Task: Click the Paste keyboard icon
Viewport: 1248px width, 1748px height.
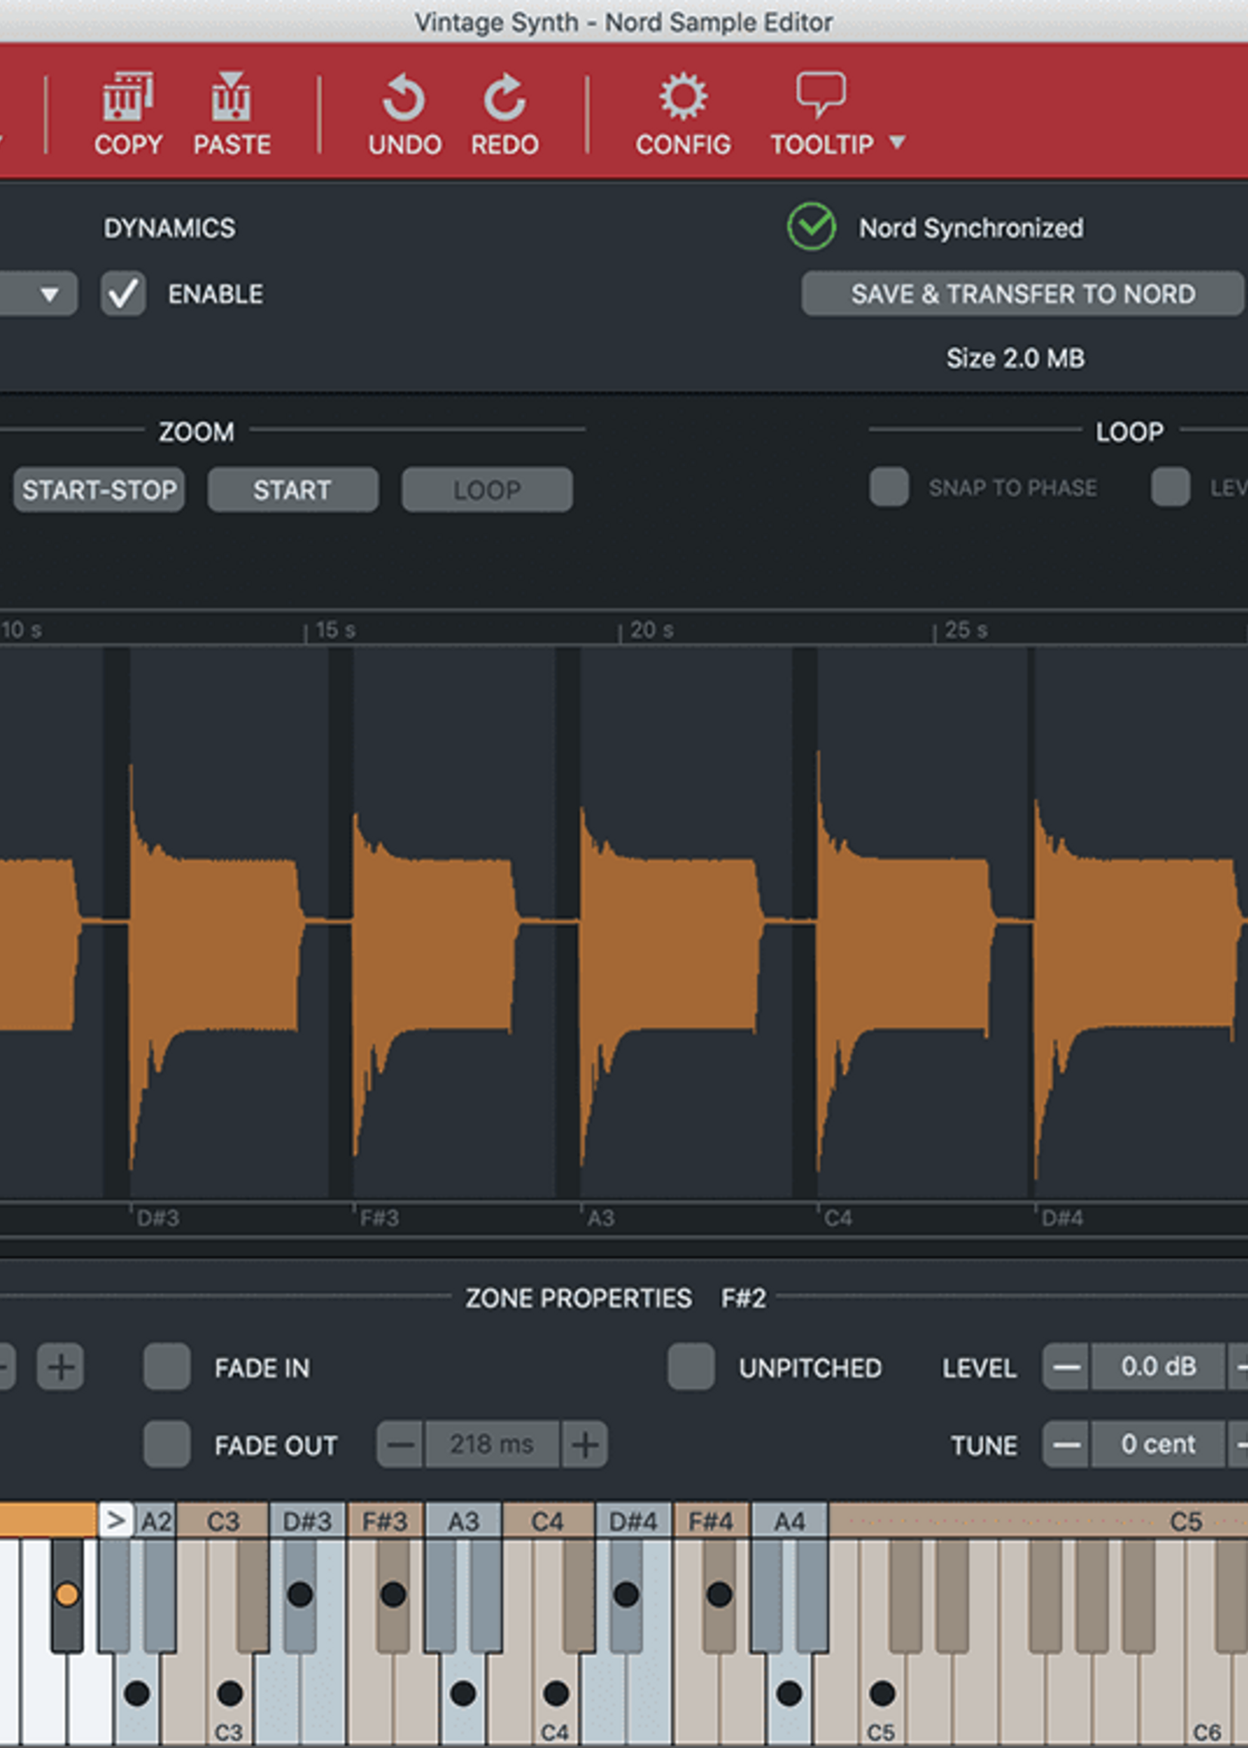Action: point(231,97)
